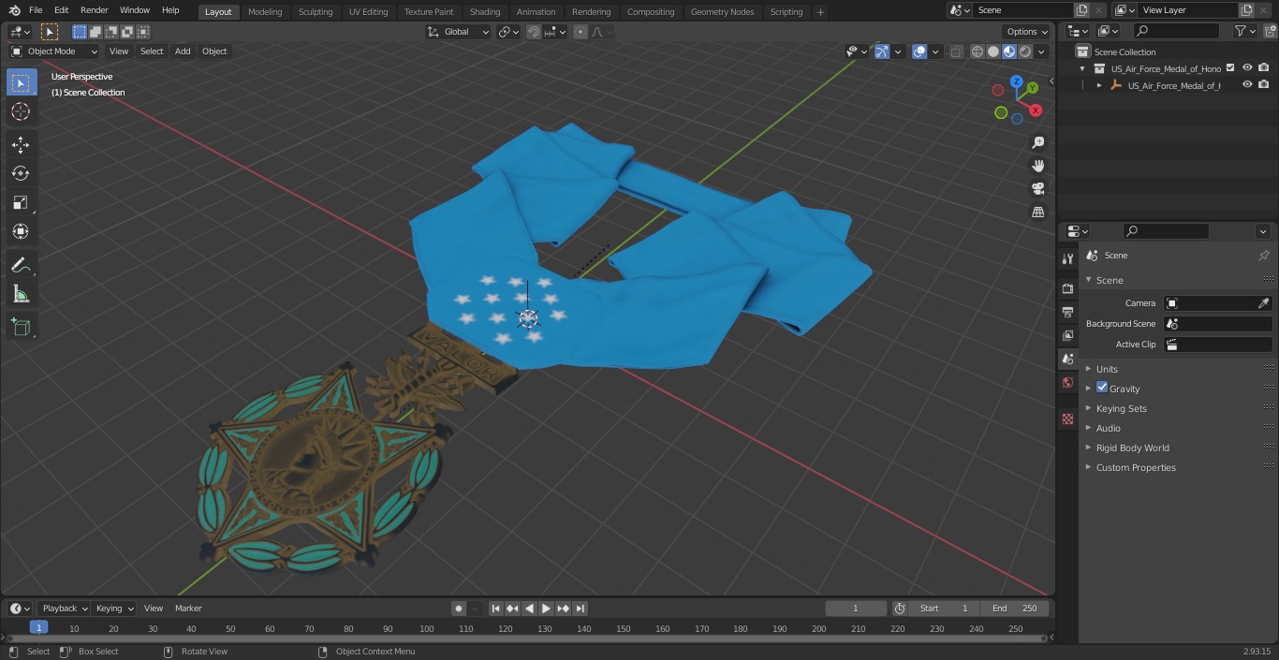Screen dimensions: 1279x660
Task: Activate the Scale tool
Action: pyautogui.click(x=21, y=202)
